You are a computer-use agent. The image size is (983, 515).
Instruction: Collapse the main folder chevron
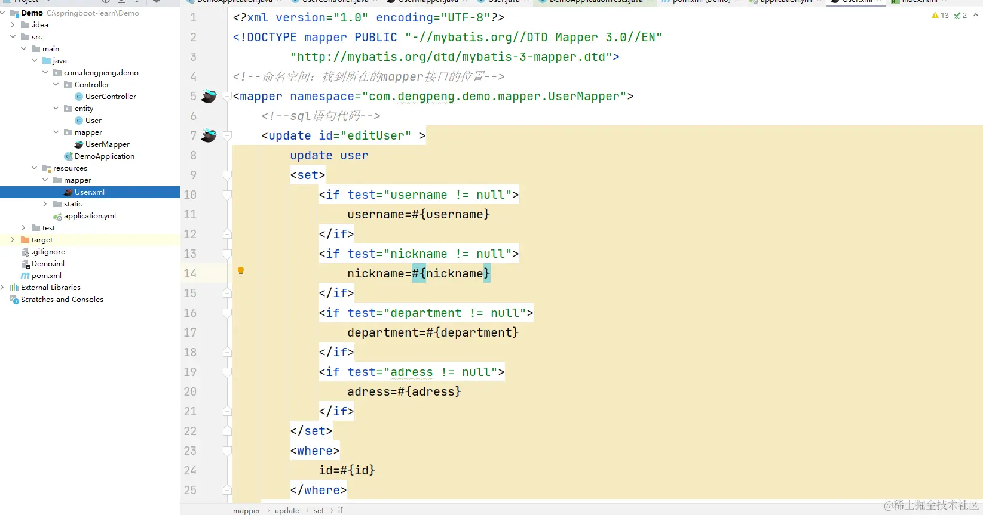click(24, 49)
